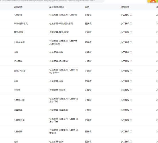The image size is (158, 143).
Task: Click help icon beside 儿童床垫 小二授权
Action: click(131, 15)
